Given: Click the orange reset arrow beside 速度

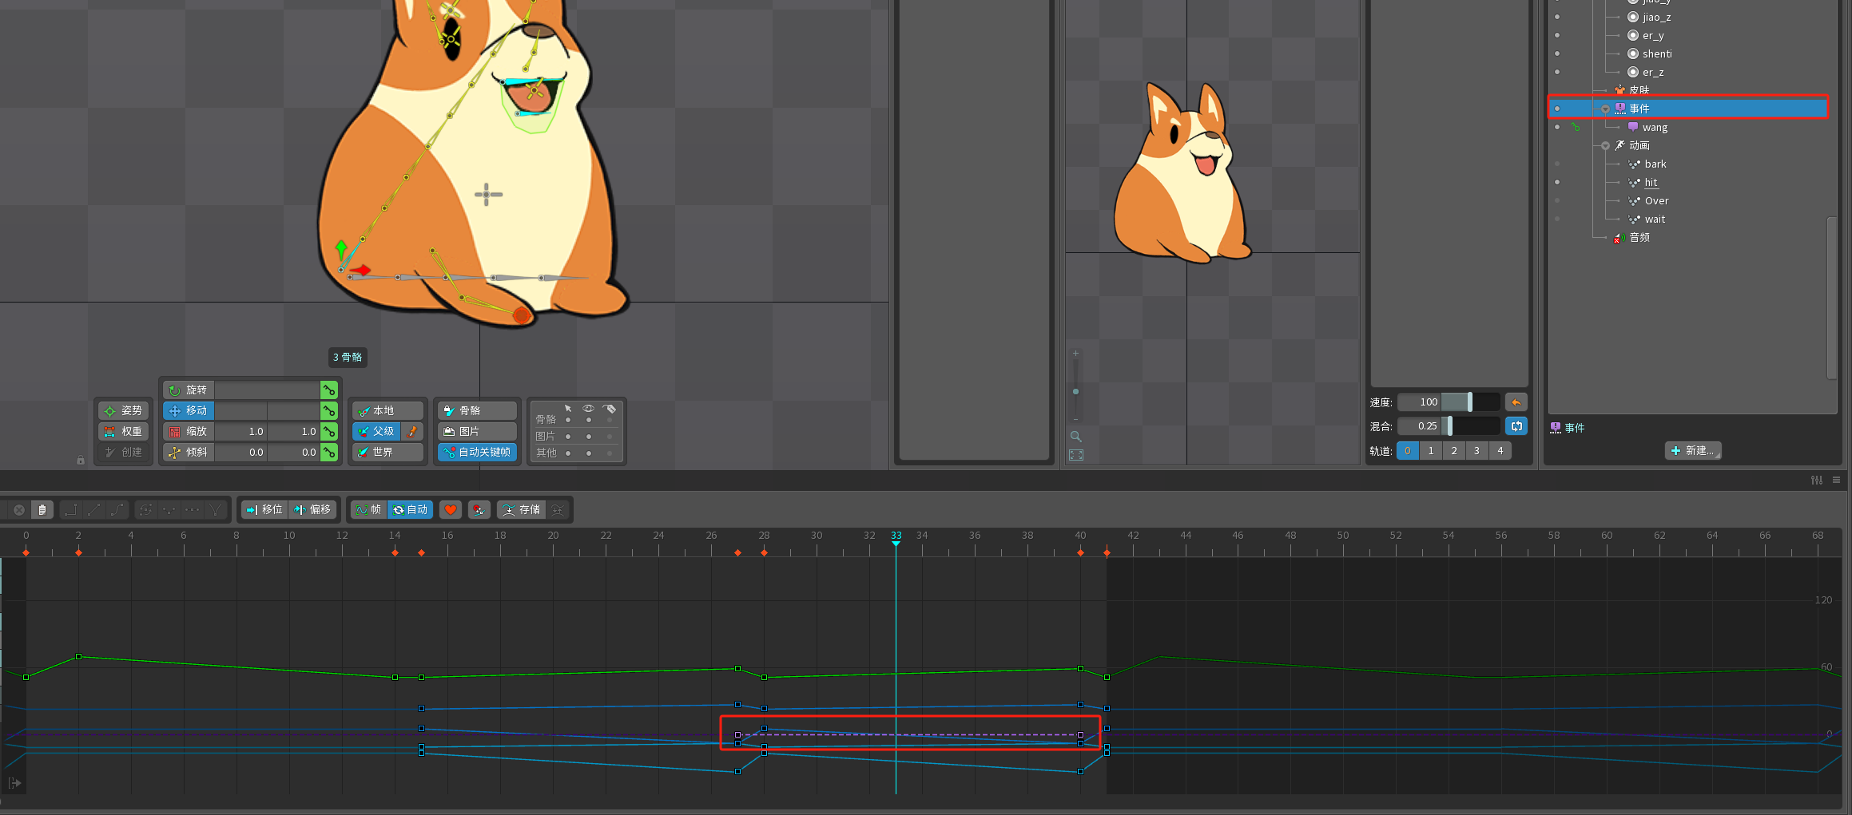Looking at the screenshot, I should 1516,402.
